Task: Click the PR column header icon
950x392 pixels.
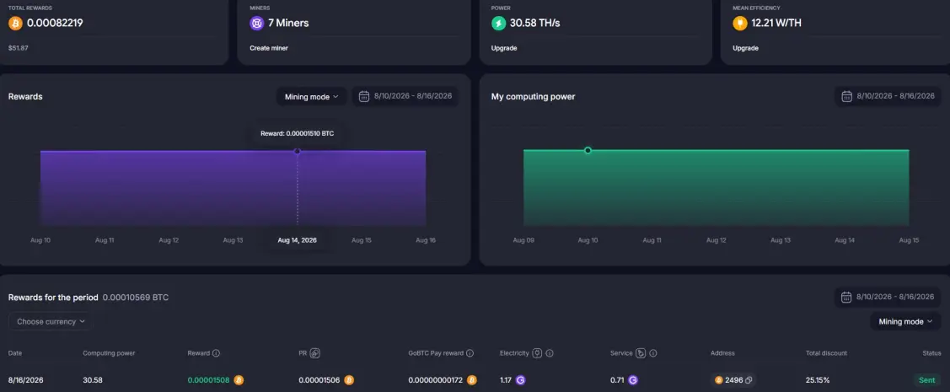Action: [315, 353]
